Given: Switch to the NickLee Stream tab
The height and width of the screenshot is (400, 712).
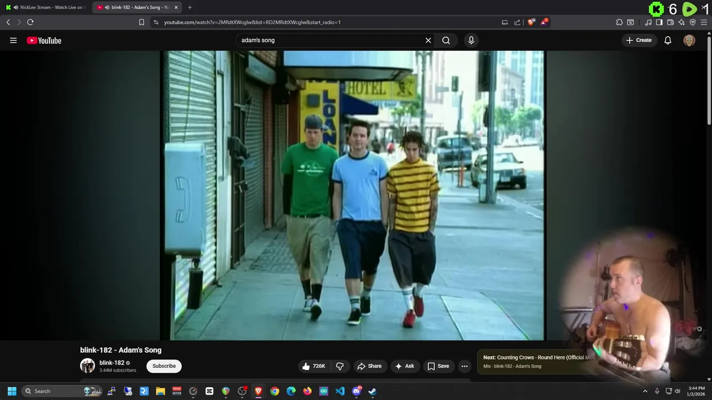Looking at the screenshot, I should tap(46, 7).
